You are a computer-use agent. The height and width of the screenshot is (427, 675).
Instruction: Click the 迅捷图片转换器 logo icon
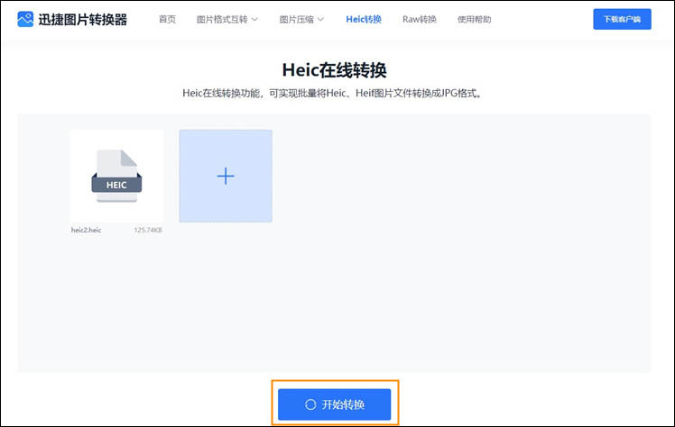(25, 19)
